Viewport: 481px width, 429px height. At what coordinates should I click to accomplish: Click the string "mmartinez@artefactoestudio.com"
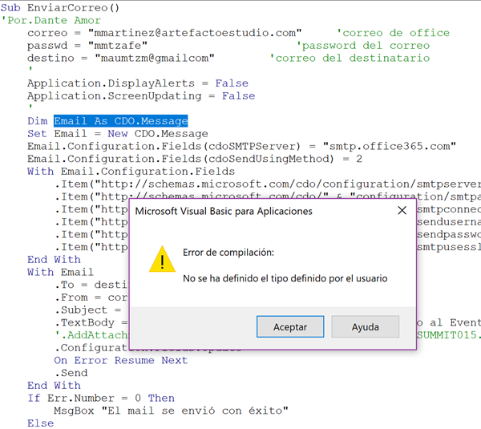(195, 33)
